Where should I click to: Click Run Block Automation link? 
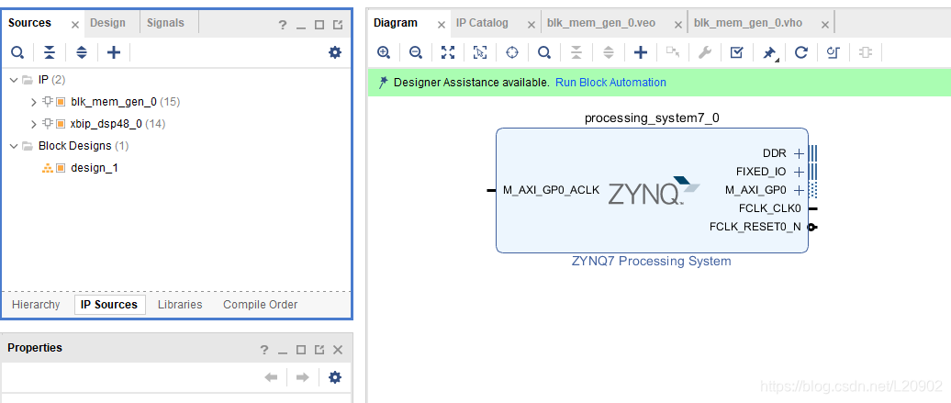tap(610, 83)
